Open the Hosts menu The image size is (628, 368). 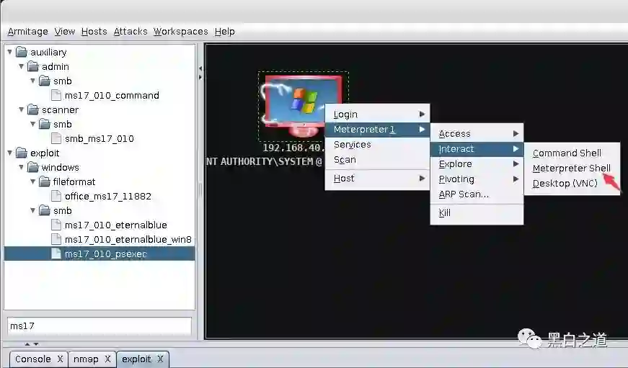[94, 31]
